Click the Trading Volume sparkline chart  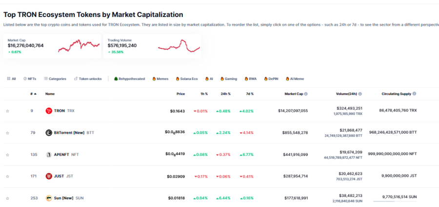[x=179, y=46]
